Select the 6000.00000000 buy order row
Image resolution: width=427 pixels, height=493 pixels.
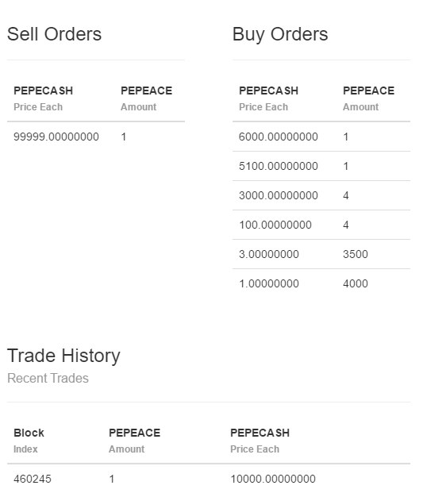pos(321,137)
